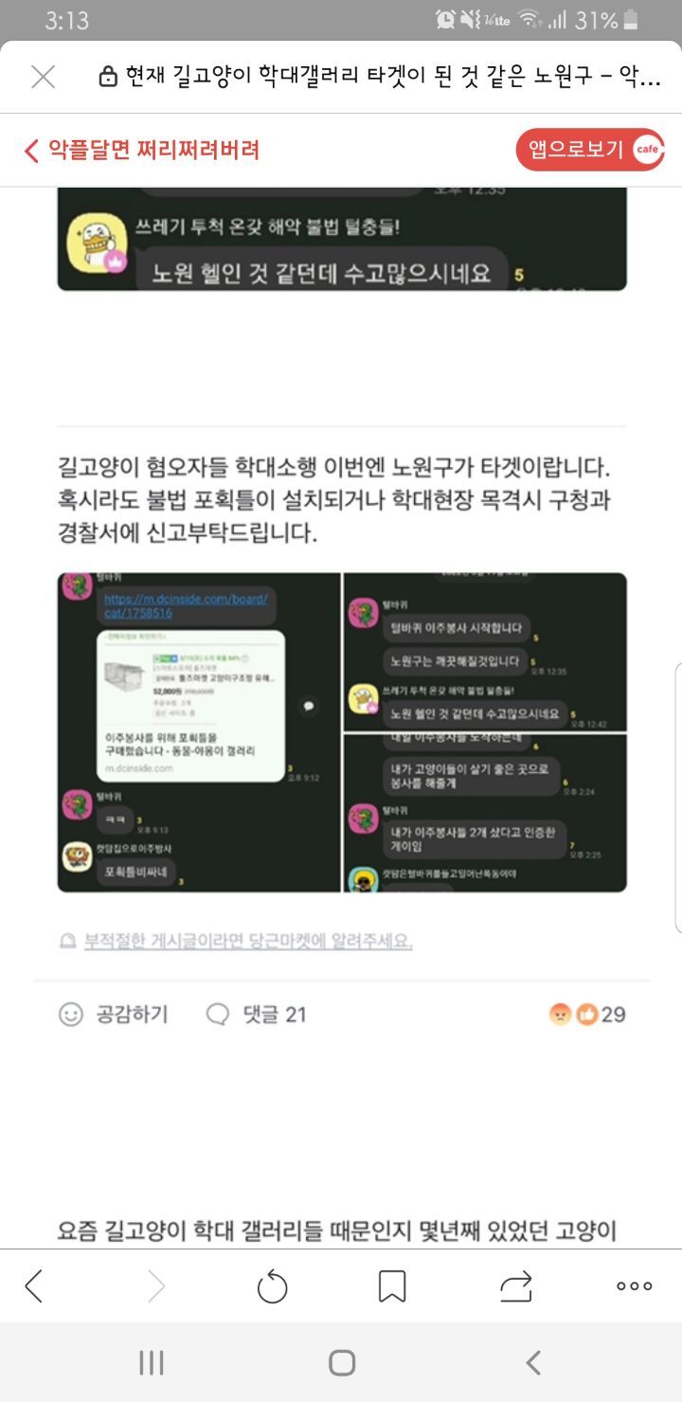Tap the cropped chat image at top of post
This screenshot has height=1402, width=682.
[342, 239]
